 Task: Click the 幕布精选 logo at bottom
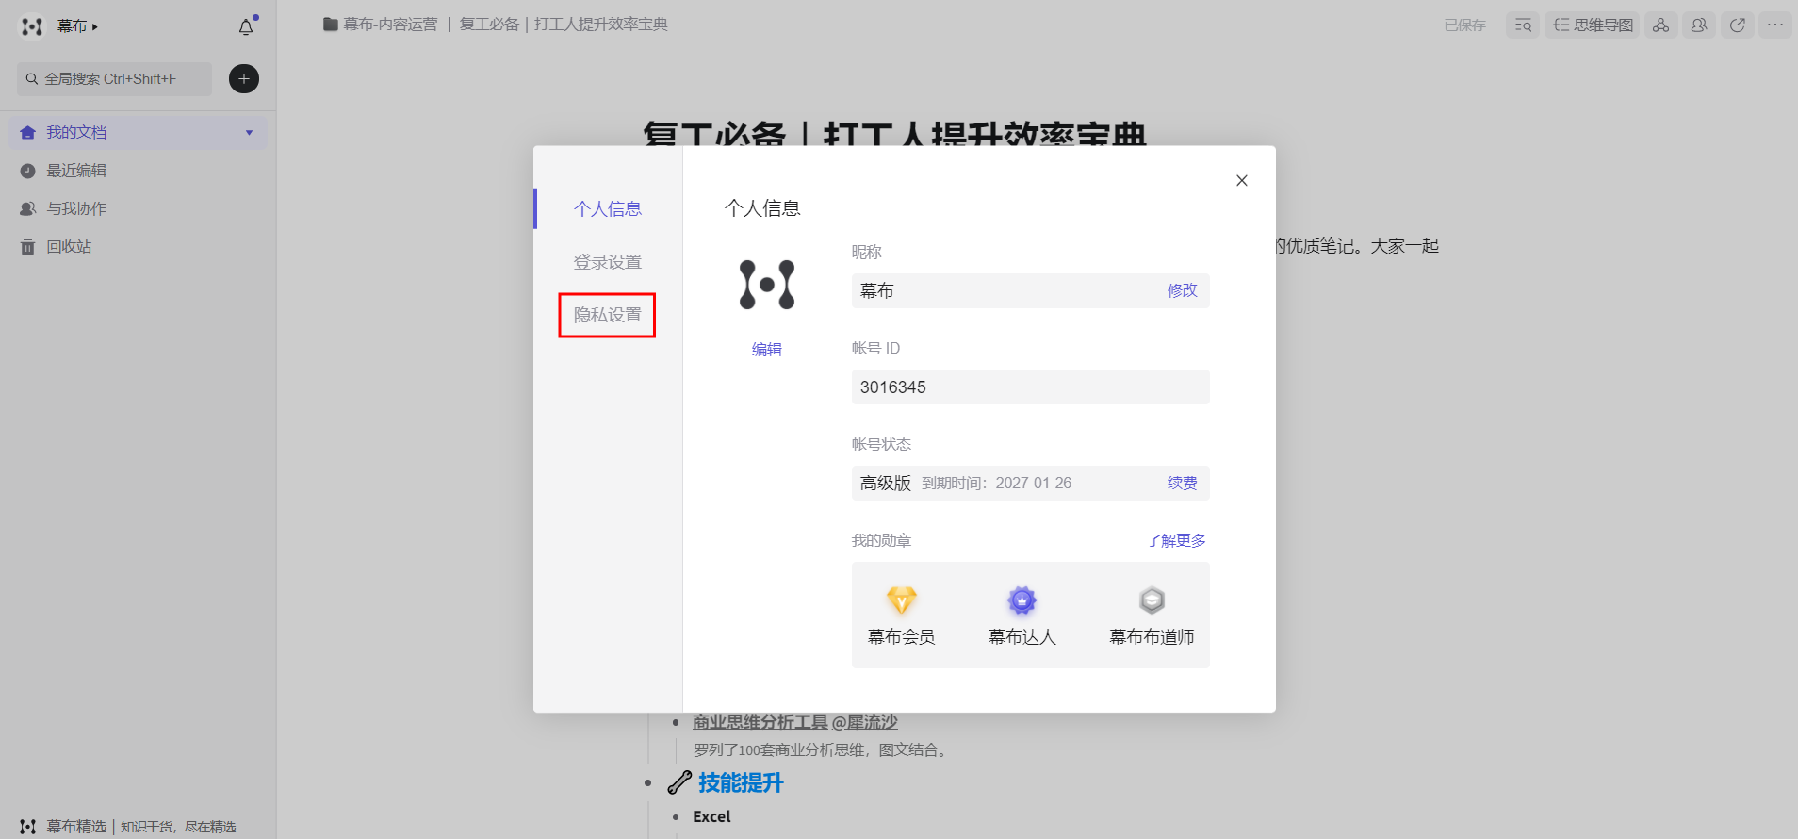pyautogui.click(x=28, y=827)
